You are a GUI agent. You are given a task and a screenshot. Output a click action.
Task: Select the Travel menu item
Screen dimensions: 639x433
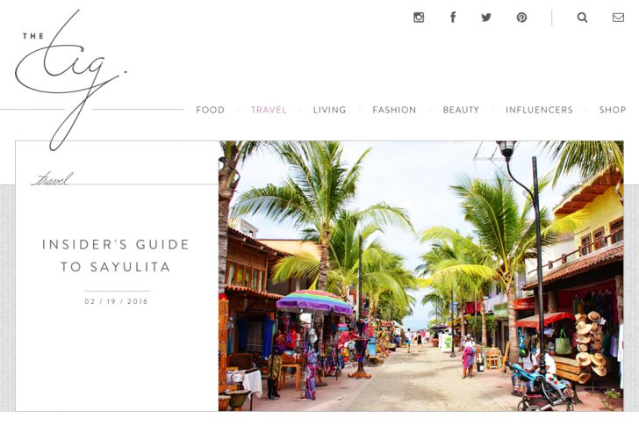coord(269,110)
